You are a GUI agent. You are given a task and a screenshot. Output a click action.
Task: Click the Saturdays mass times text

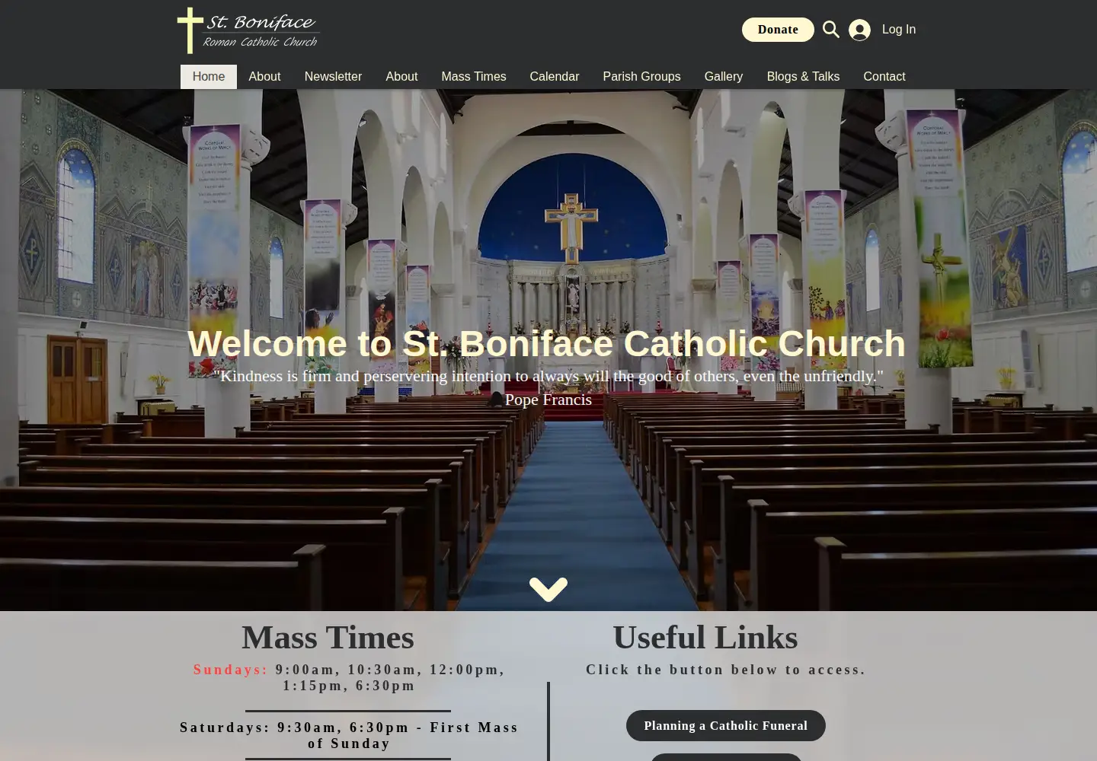point(349,735)
